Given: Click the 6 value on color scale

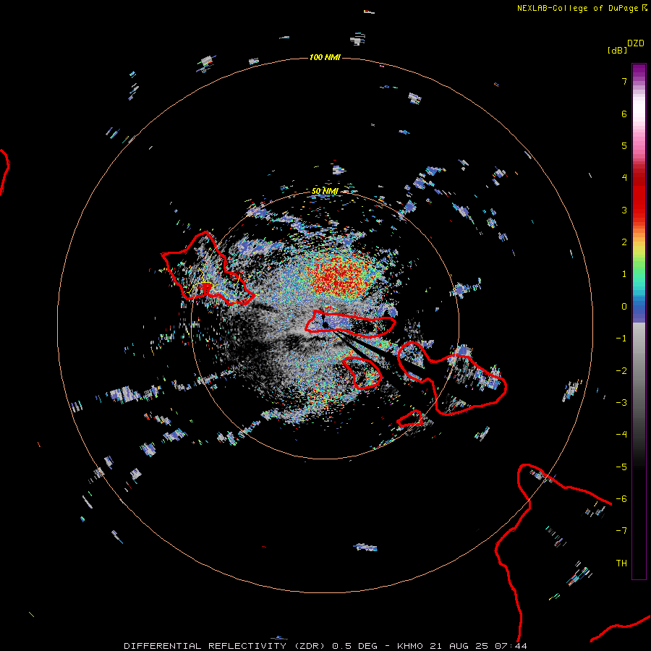Looking at the screenshot, I should coord(624,114).
